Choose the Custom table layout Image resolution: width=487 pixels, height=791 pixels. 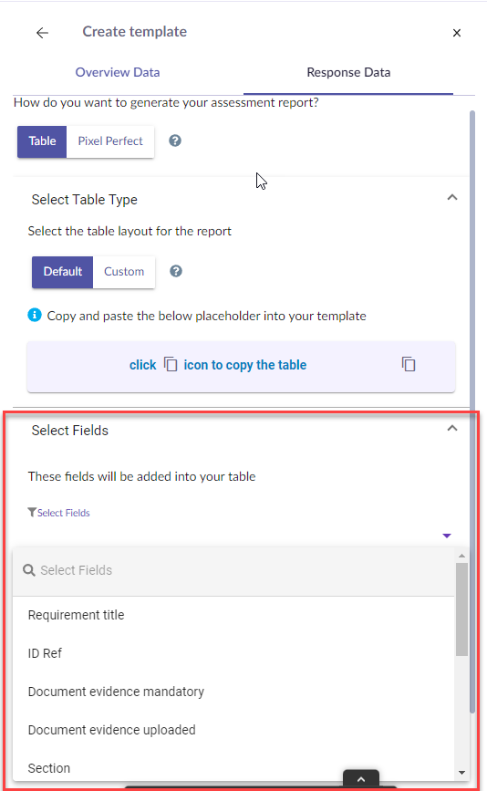(x=124, y=271)
